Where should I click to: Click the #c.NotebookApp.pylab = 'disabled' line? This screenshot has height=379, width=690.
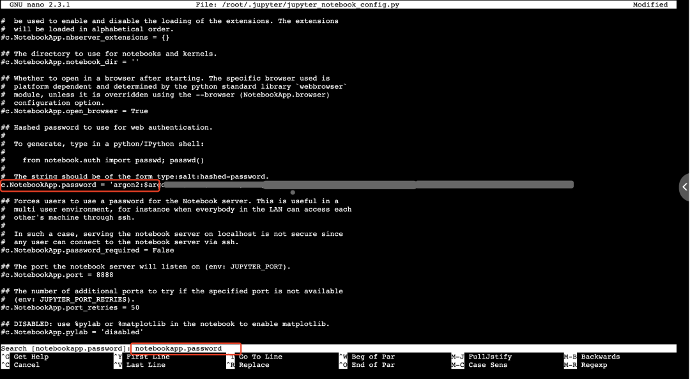point(72,332)
